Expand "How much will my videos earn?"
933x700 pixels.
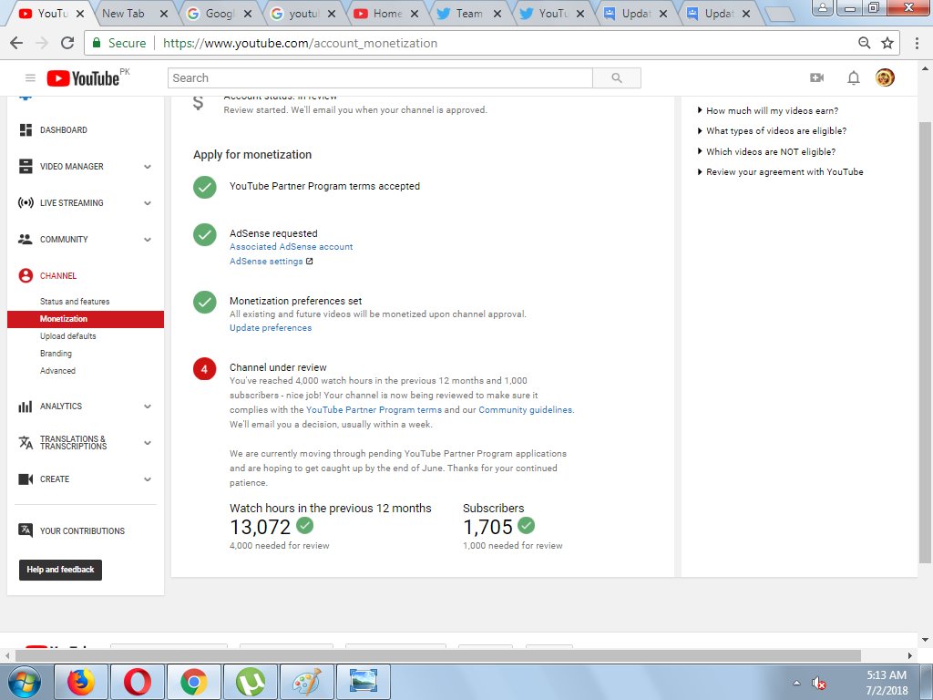pyautogui.click(x=767, y=110)
